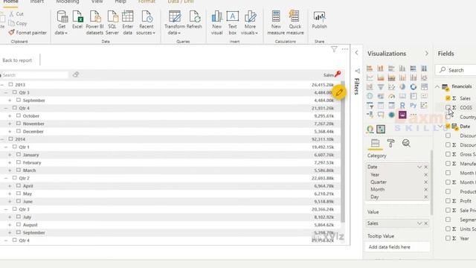
Task: Open the Format paint roller tab
Action: coord(390,143)
